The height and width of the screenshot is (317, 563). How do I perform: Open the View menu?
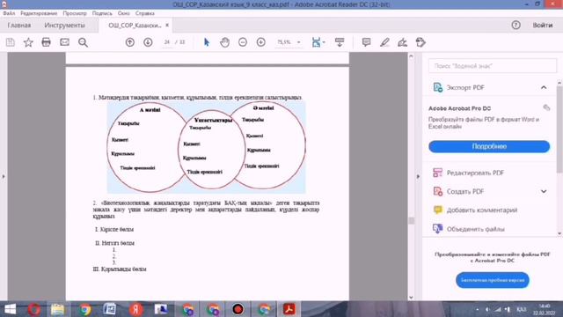[x=75, y=13]
